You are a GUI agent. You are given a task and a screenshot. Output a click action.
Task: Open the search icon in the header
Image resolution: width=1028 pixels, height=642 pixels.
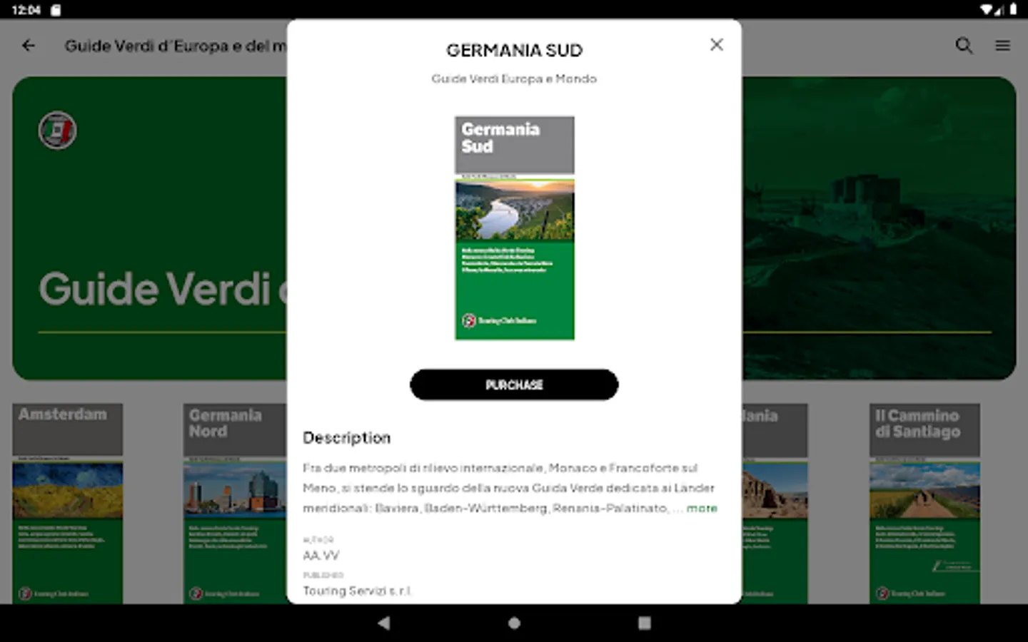[964, 46]
